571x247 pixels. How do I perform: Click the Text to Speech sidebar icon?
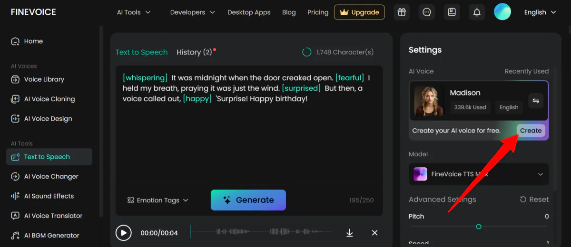pyautogui.click(x=15, y=157)
